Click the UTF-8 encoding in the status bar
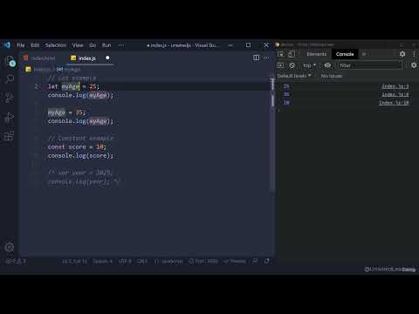The width and height of the screenshot is (419, 314). coord(125,261)
